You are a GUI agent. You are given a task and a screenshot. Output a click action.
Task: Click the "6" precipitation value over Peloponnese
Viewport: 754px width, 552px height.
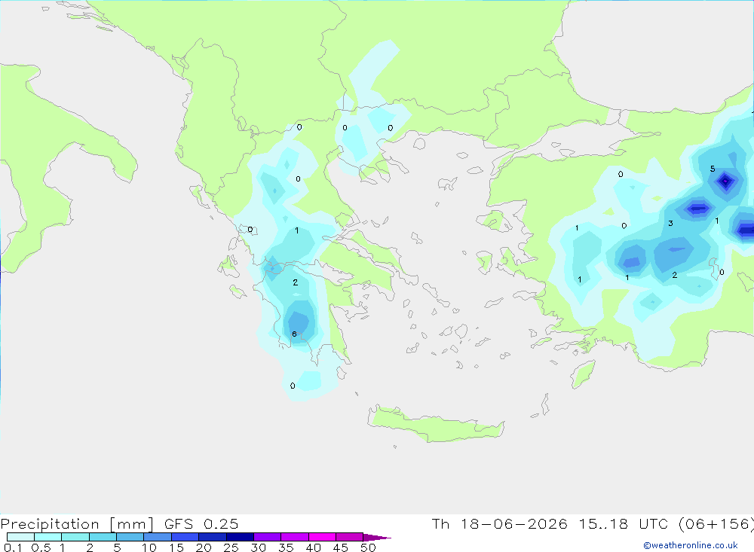tap(294, 334)
